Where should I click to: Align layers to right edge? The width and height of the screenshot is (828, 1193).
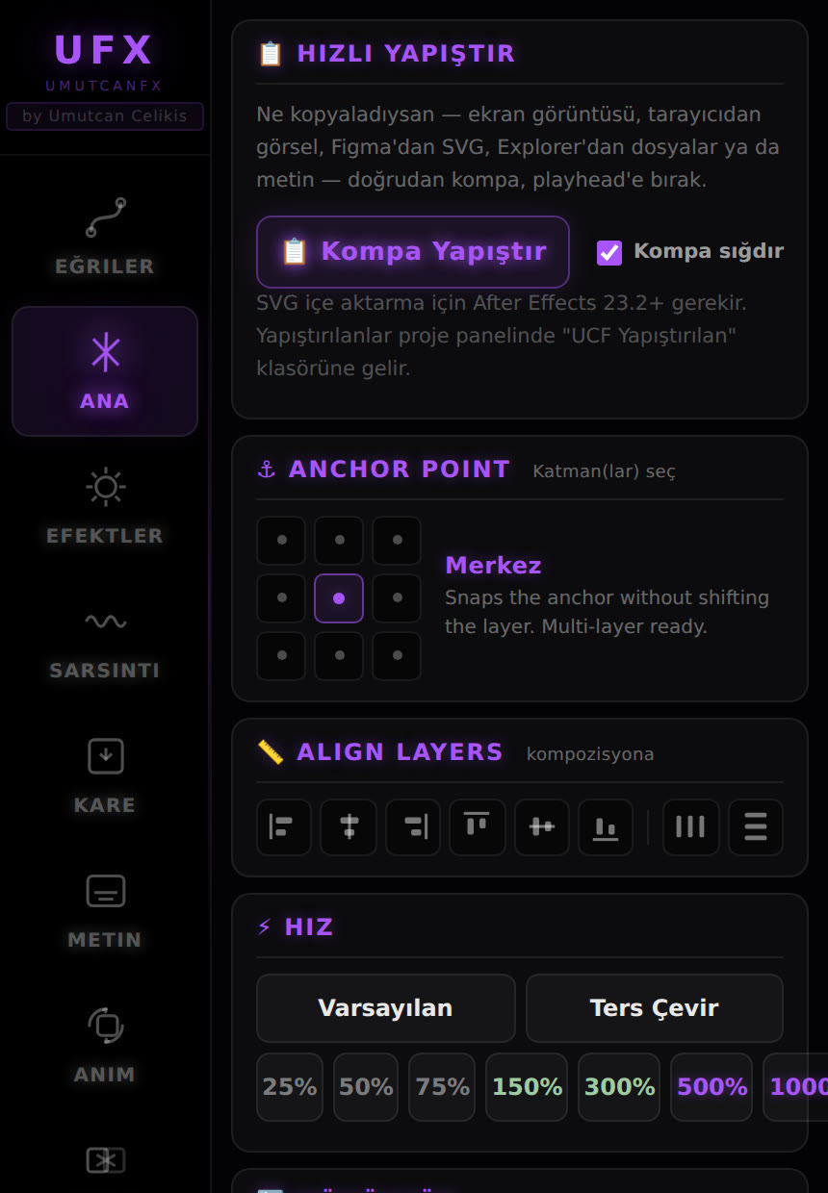(x=413, y=827)
